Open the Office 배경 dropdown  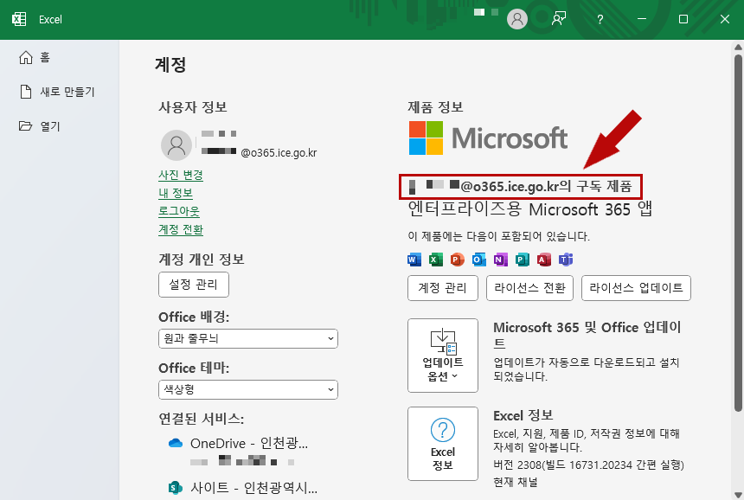[248, 339]
